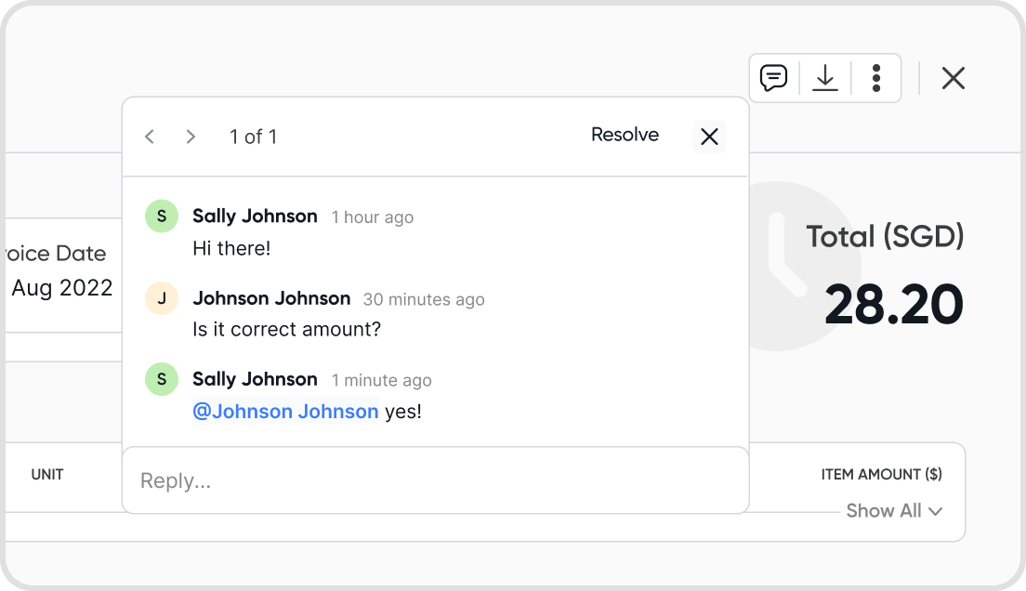The width and height of the screenshot is (1026, 591).
Task: Click the "Is it correct amount?" message
Action: pos(286,330)
